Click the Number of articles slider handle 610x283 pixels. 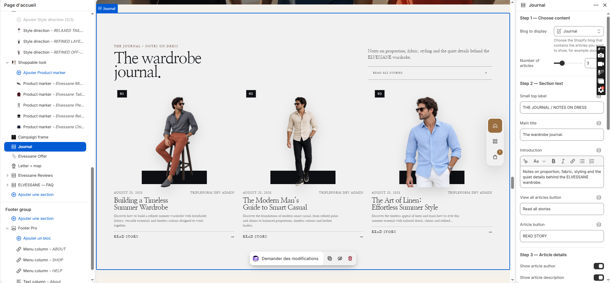(x=562, y=63)
